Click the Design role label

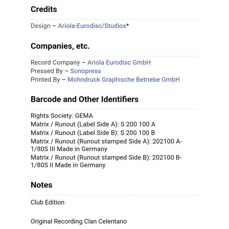(x=40, y=26)
